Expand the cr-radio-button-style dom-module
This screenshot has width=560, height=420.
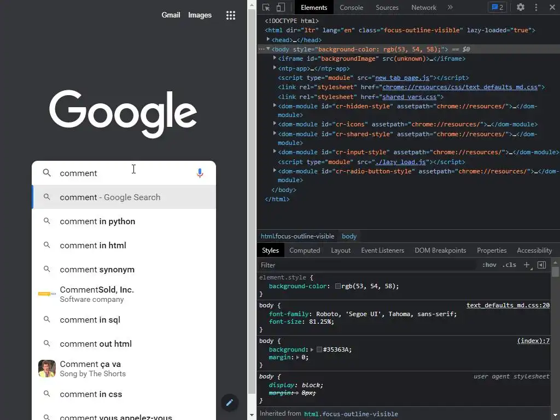[275, 171]
